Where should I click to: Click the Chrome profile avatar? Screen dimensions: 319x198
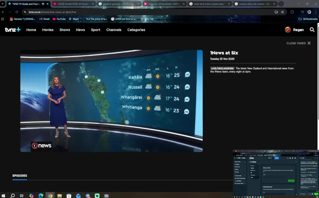(309, 12)
